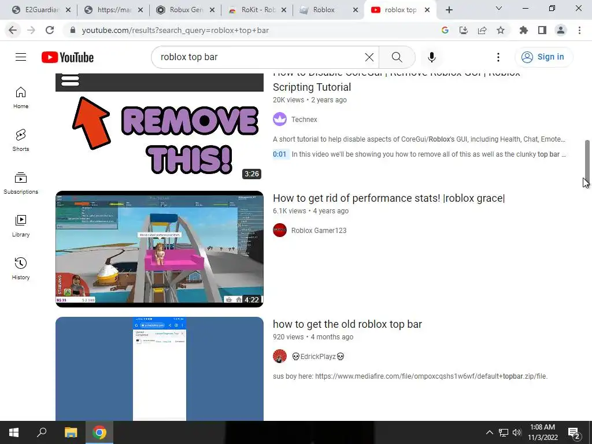The image size is (592, 444).
Task: Start voice search with microphone icon
Action: pyautogui.click(x=431, y=57)
